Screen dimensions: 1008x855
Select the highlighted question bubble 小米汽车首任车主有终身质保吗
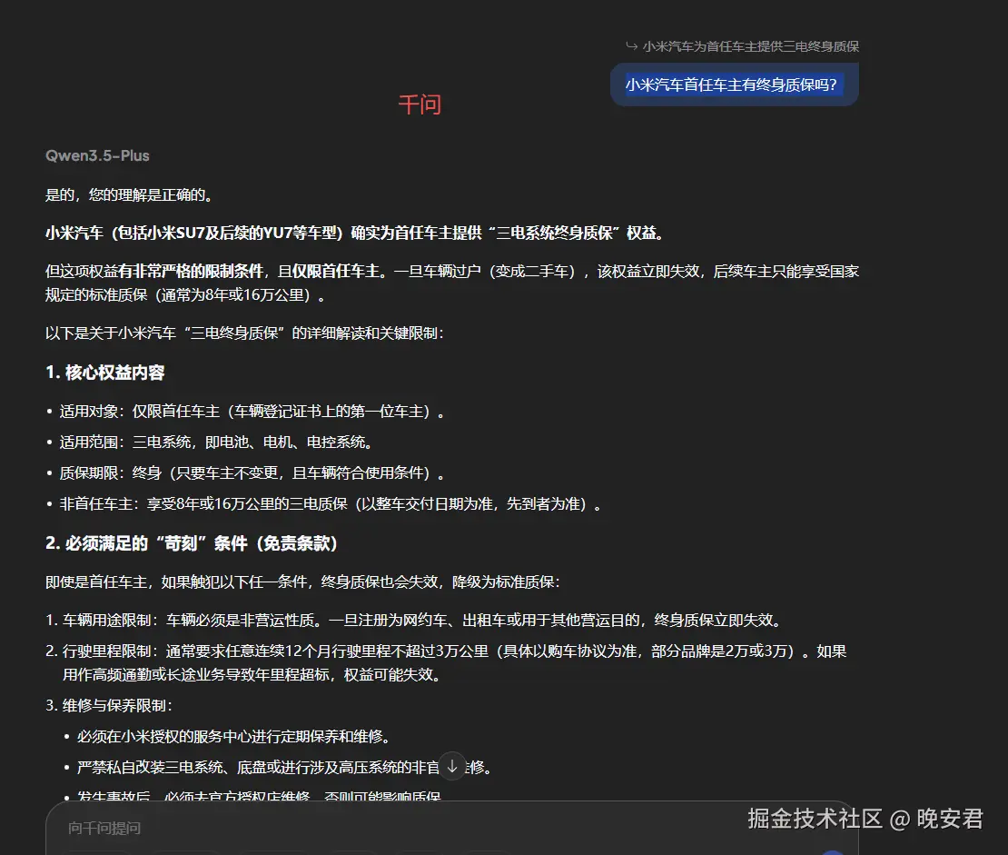pyautogui.click(x=734, y=84)
